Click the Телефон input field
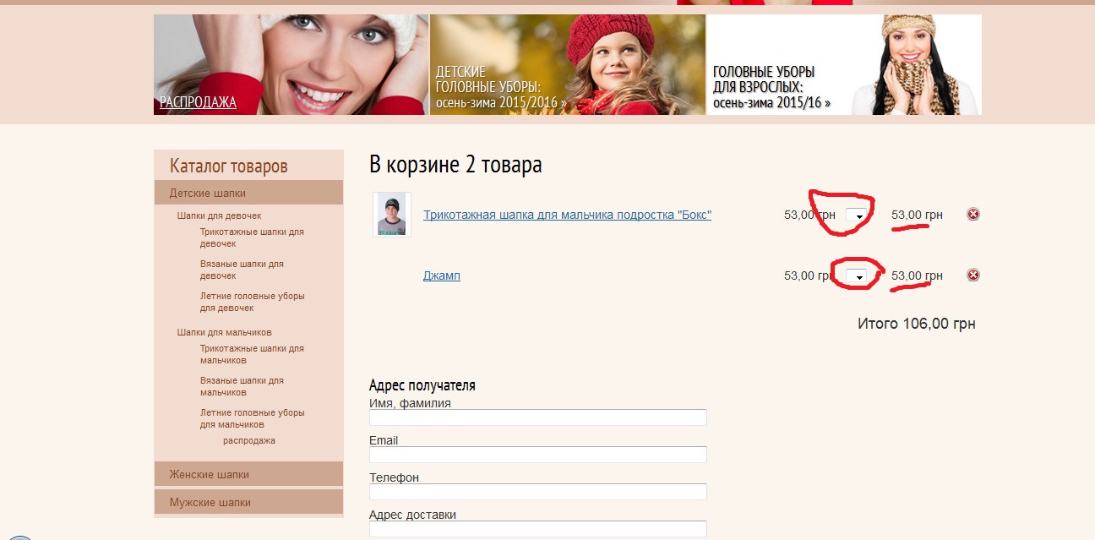The image size is (1095, 540). 537,492
